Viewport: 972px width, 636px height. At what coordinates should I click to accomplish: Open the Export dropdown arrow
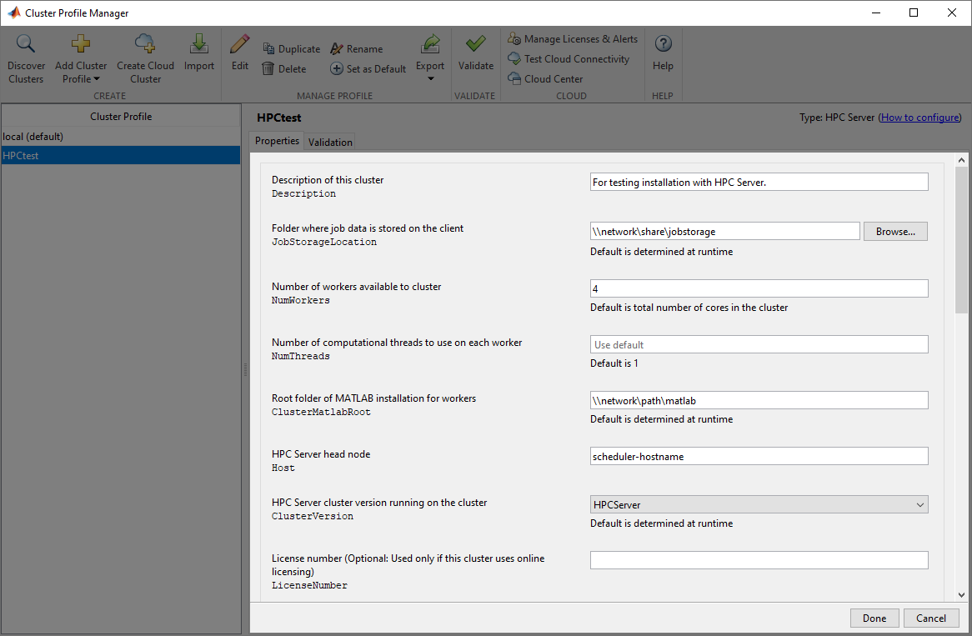[x=430, y=78]
